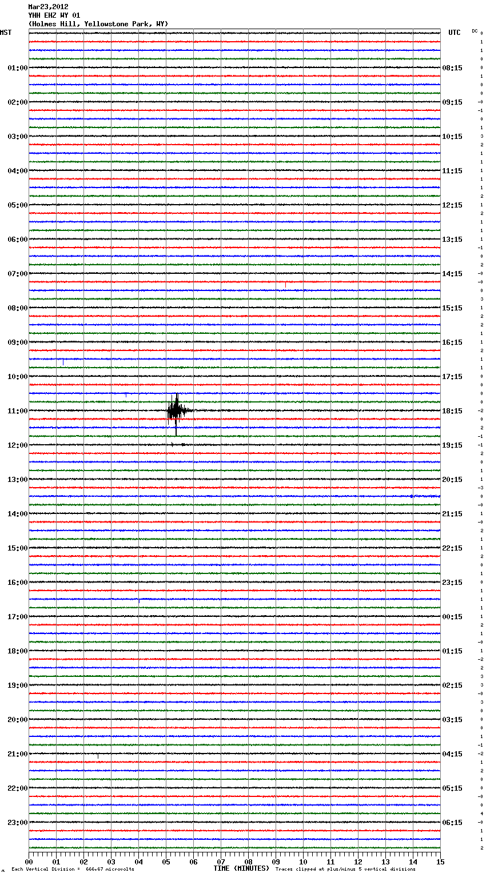
Task: Select the 21:00 MST time label
Action: 18,754
